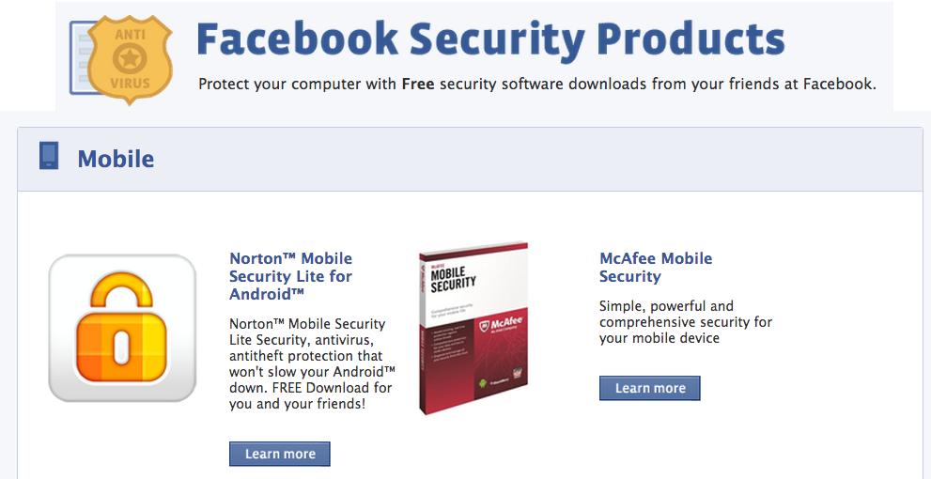Click the tagline about Free security downloads
The height and width of the screenshot is (479, 931).
click(536, 85)
